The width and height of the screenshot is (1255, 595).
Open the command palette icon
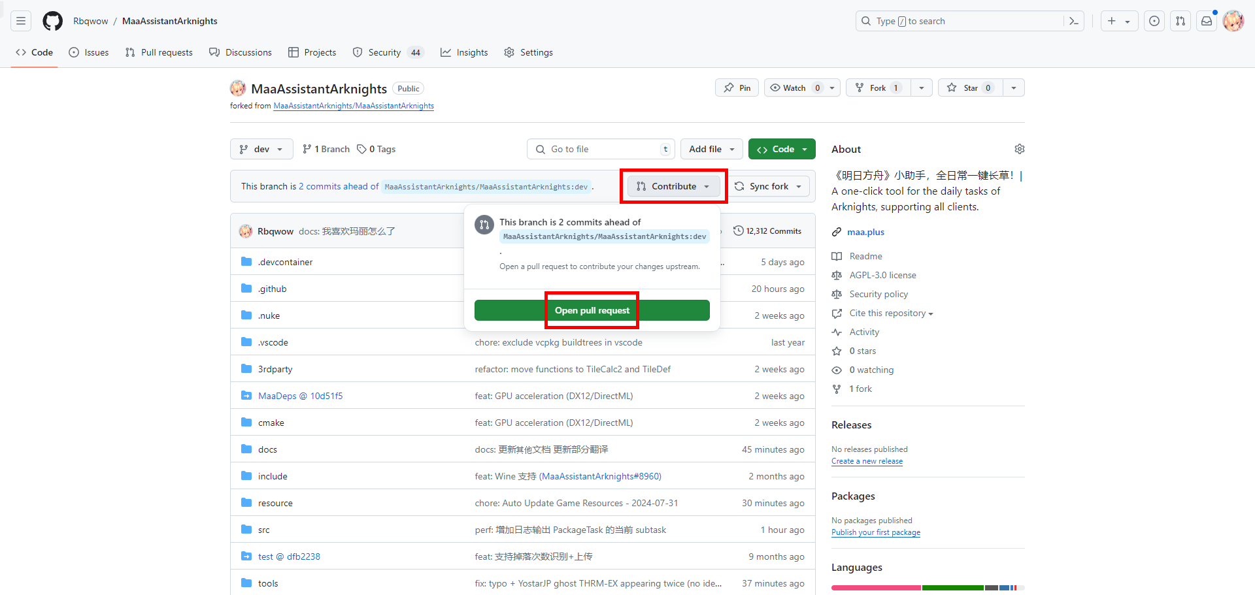(x=1073, y=21)
